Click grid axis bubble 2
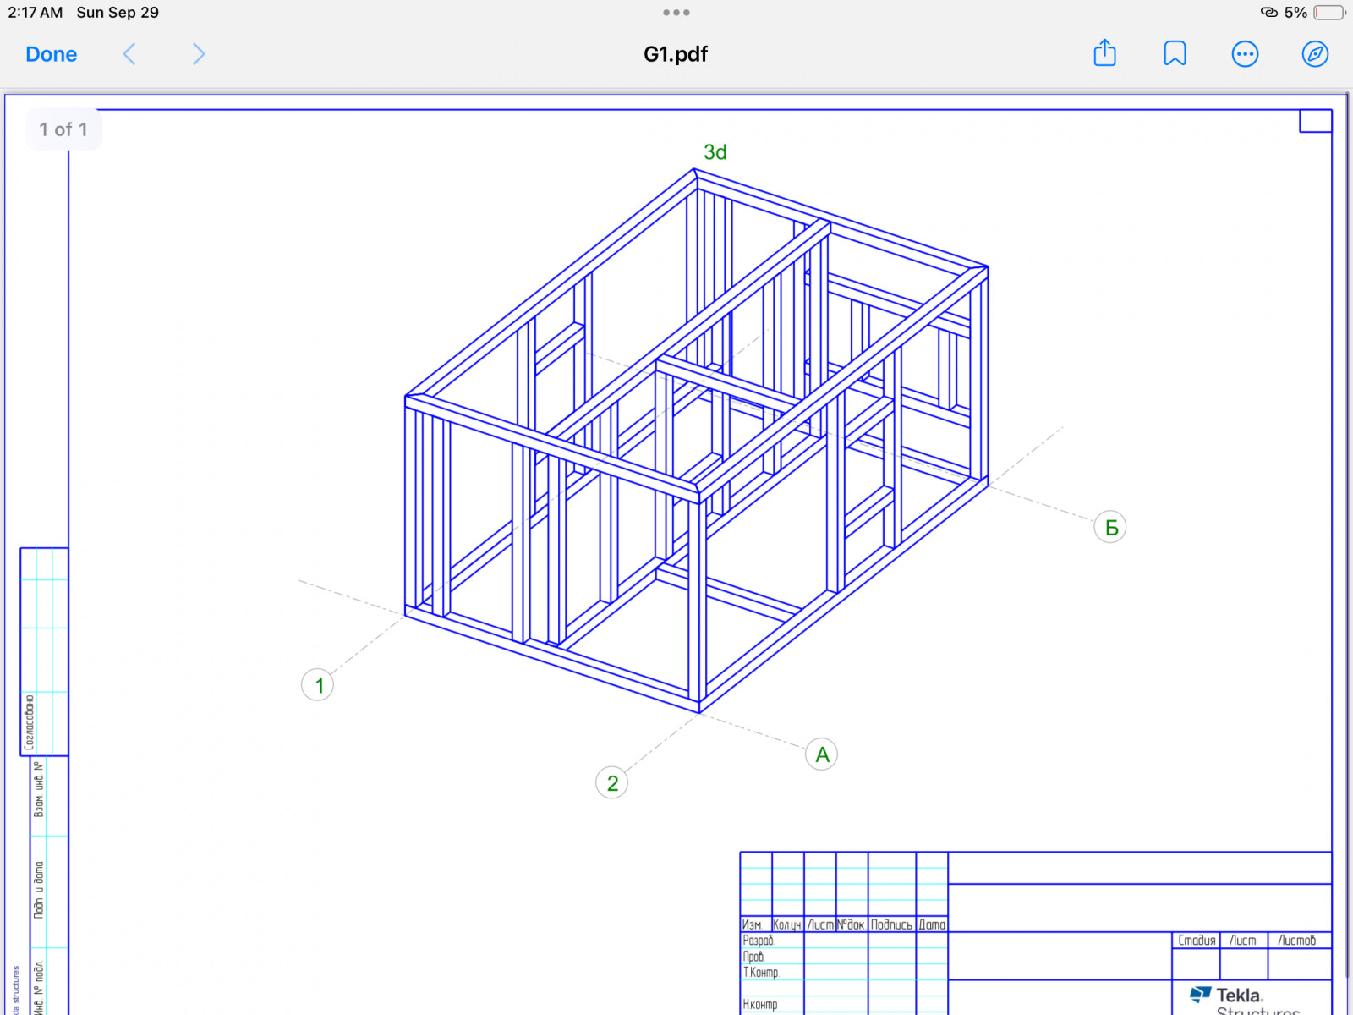1353x1015 pixels. pos(612,783)
